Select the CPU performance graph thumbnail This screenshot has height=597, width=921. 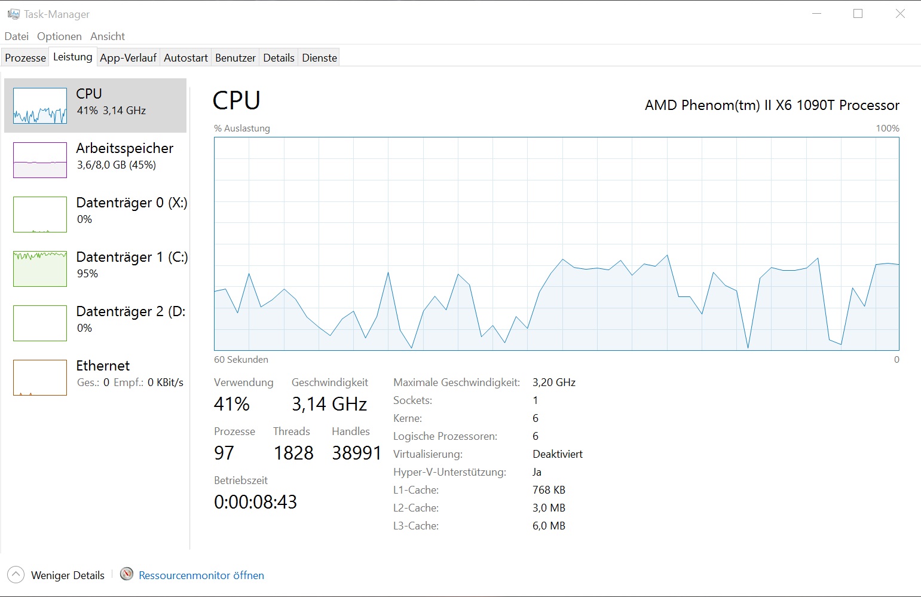[40, 106]
